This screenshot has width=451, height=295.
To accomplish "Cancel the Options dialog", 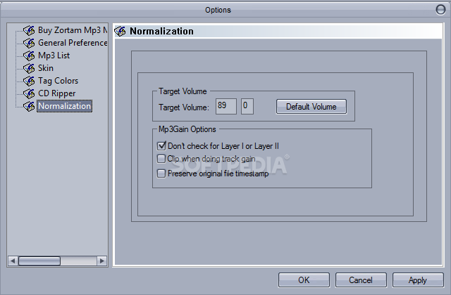I will [x=361, y=280].
